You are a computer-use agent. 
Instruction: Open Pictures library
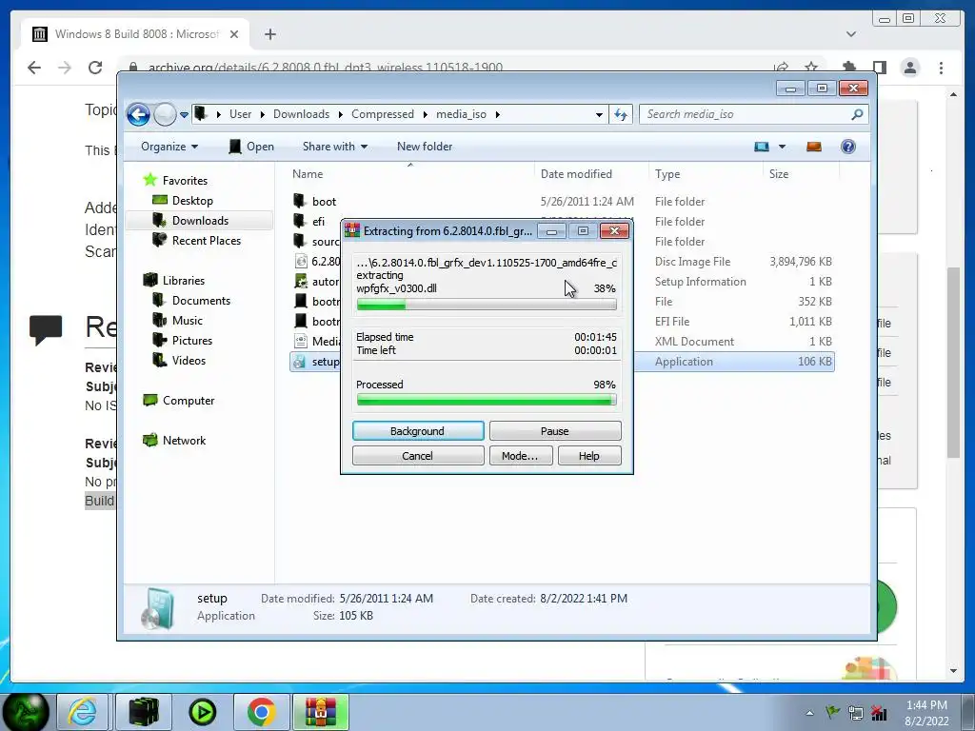(x=192, y=340)
